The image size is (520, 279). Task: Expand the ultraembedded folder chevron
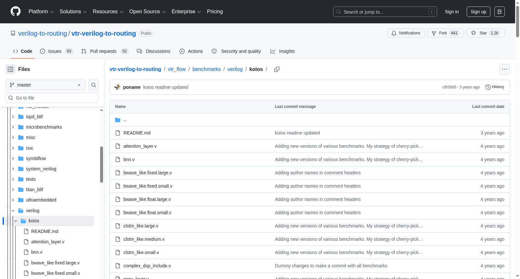[13, 200]
